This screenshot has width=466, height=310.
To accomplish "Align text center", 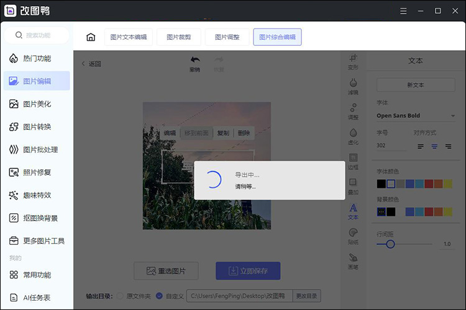I will [x=434, y=146].
